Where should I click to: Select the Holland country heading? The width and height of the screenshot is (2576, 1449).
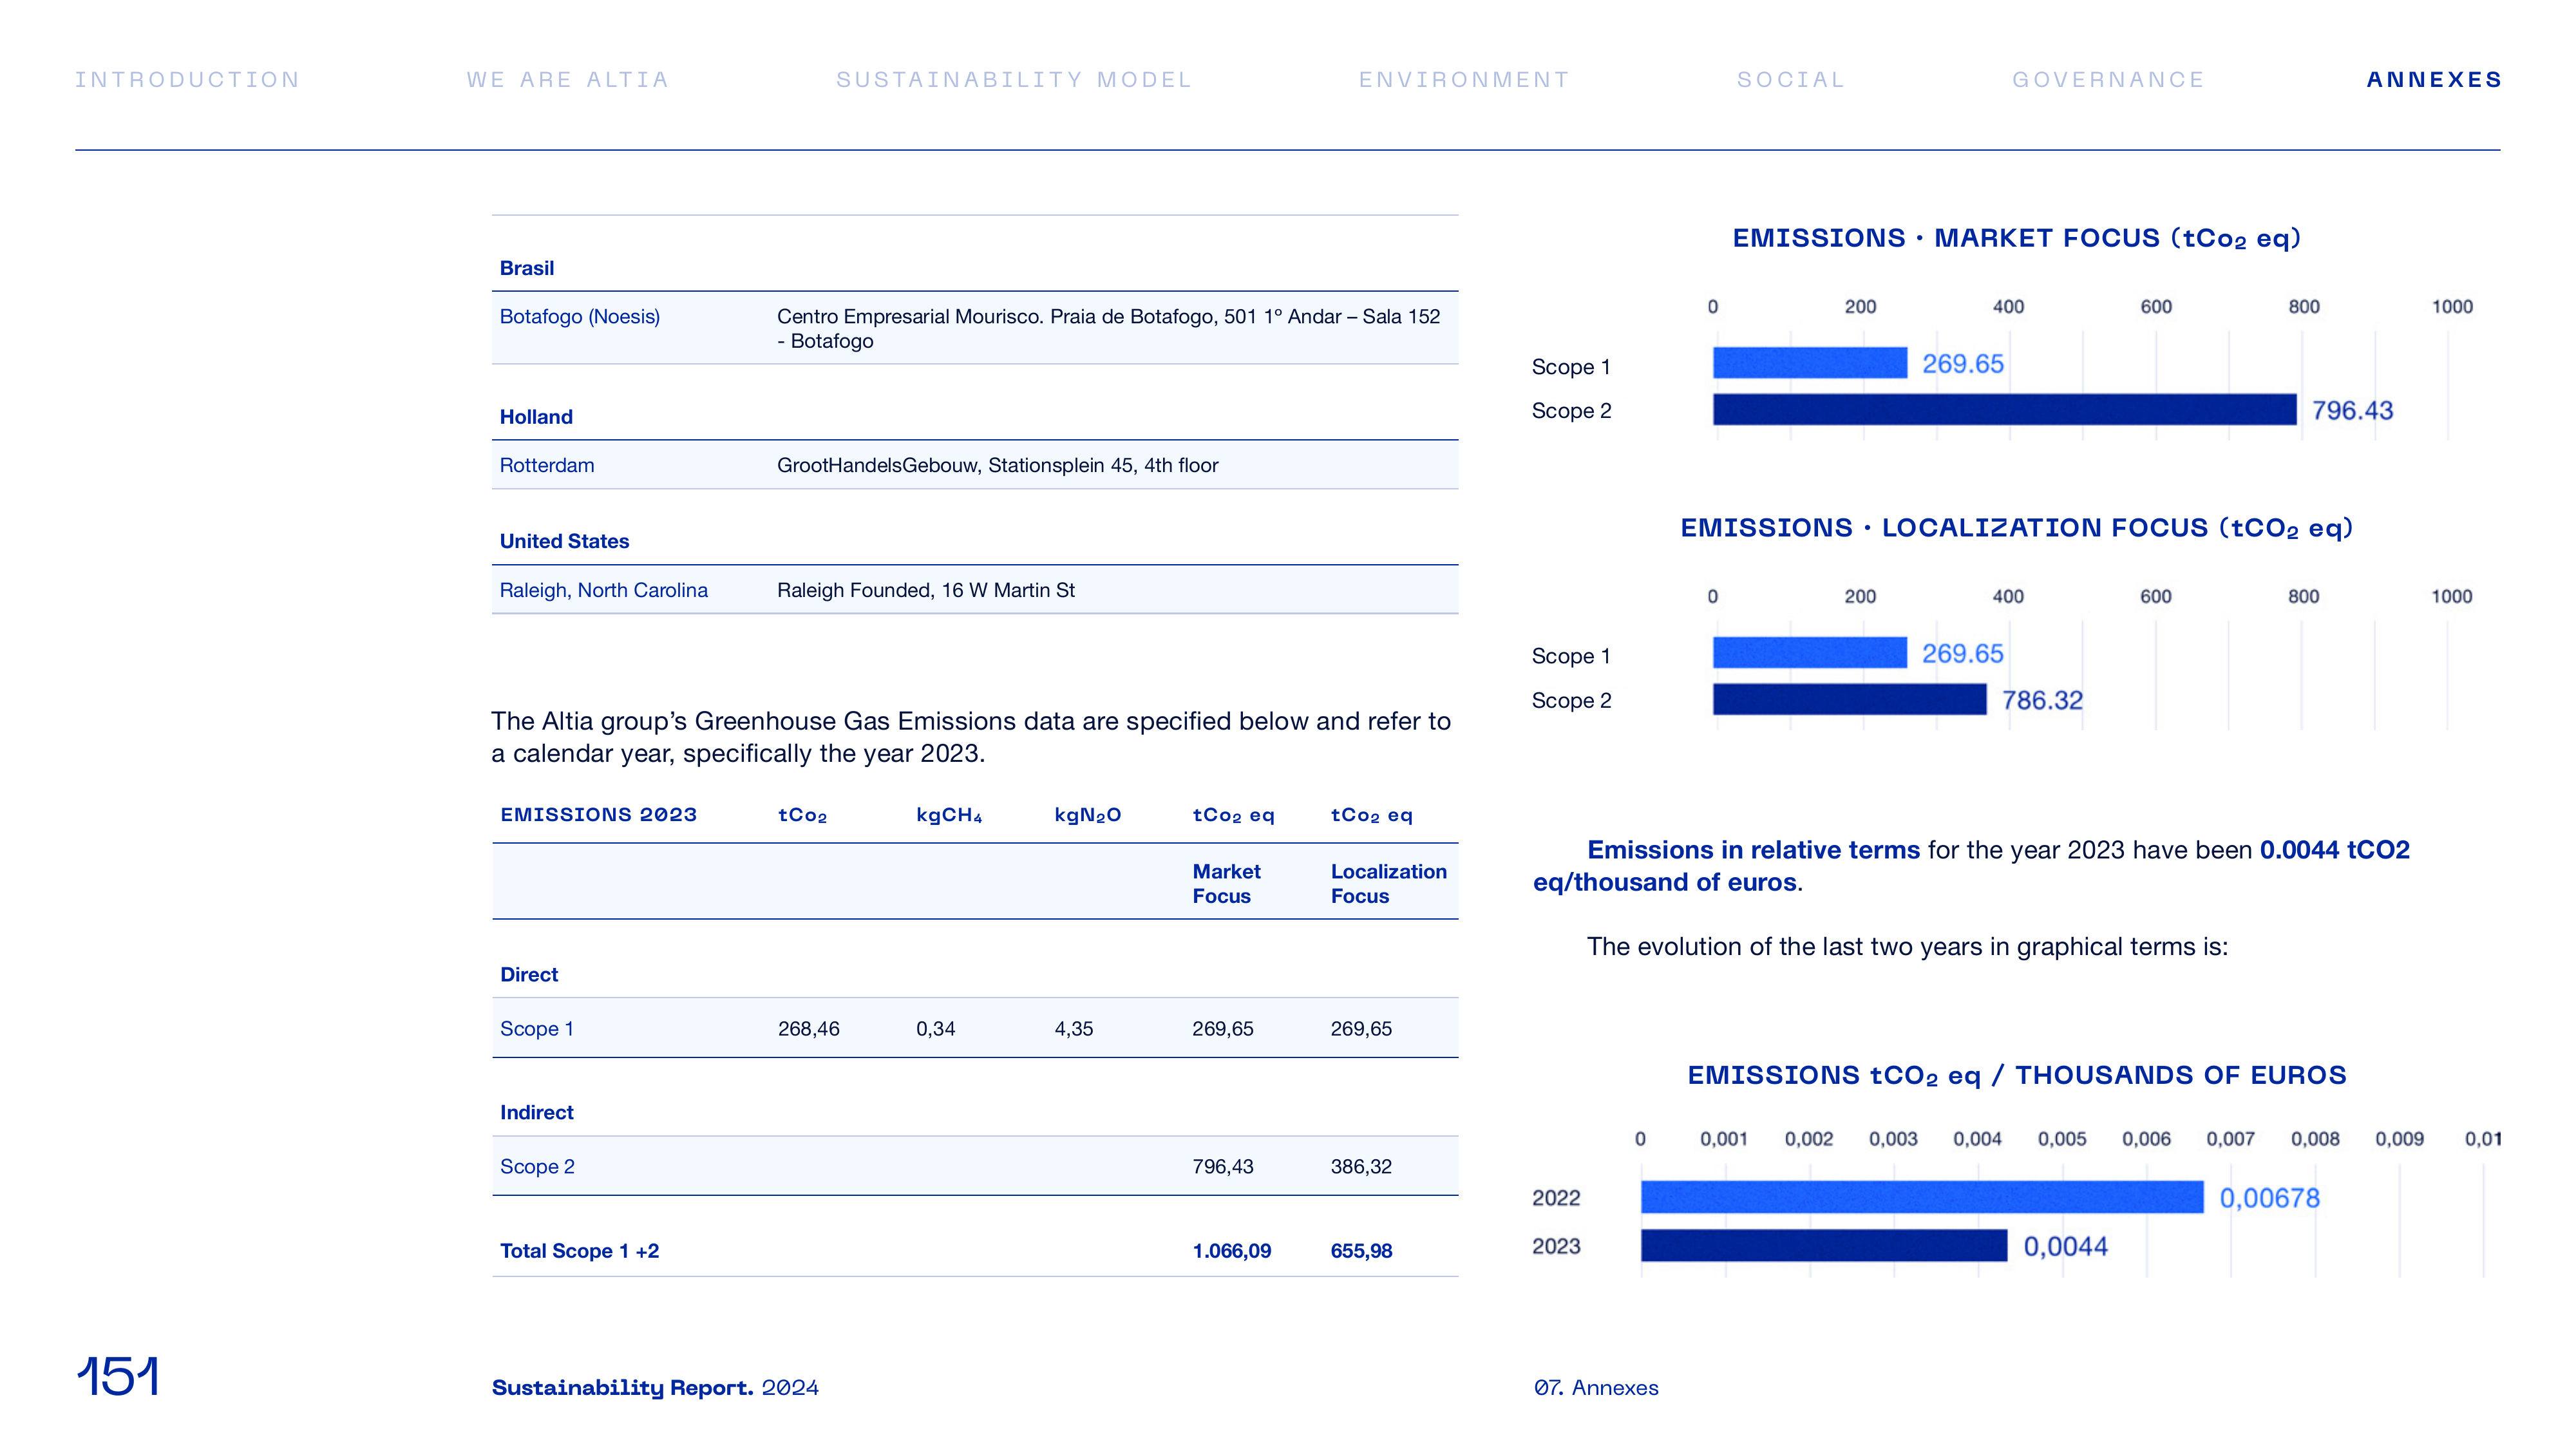[536, 417]
